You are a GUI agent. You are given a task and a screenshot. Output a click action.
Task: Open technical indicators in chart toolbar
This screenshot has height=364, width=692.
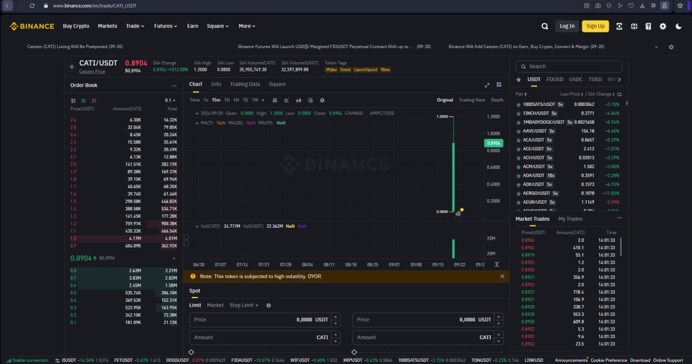pos(287,100)
